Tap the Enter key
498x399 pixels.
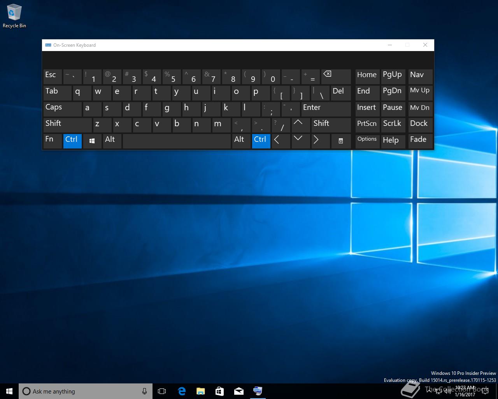326,109
